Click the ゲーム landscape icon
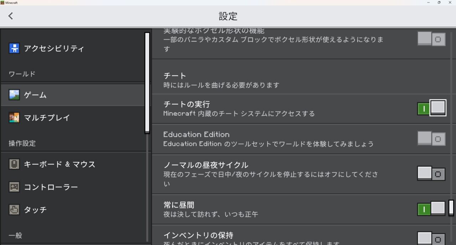The height and width of the screenshot is (245, 456). tap(14, 95)
